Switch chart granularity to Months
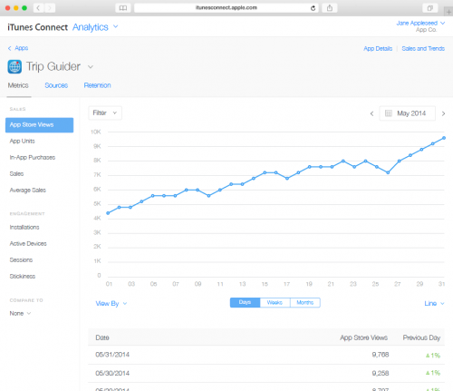The height and width of the screenshot is (391, 453). [x=305, y=302]
